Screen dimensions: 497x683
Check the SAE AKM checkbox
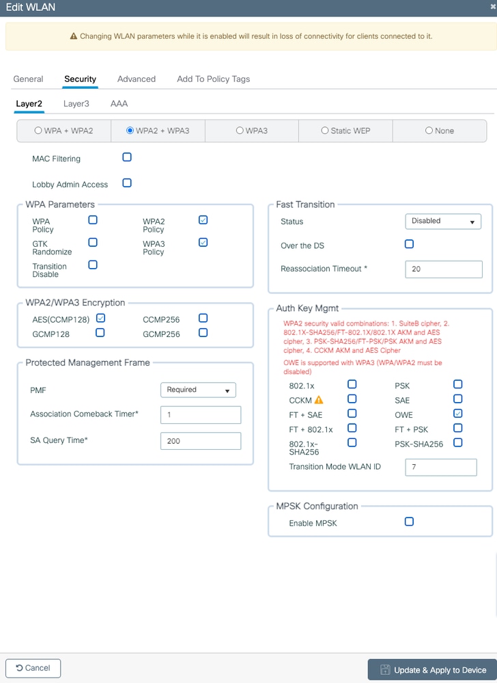pos(458,399)
